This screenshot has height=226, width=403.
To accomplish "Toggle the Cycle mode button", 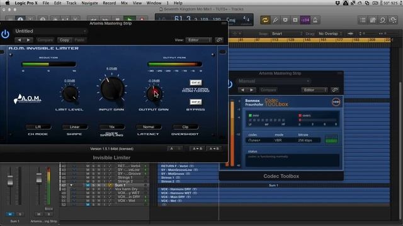I will 265,20.
